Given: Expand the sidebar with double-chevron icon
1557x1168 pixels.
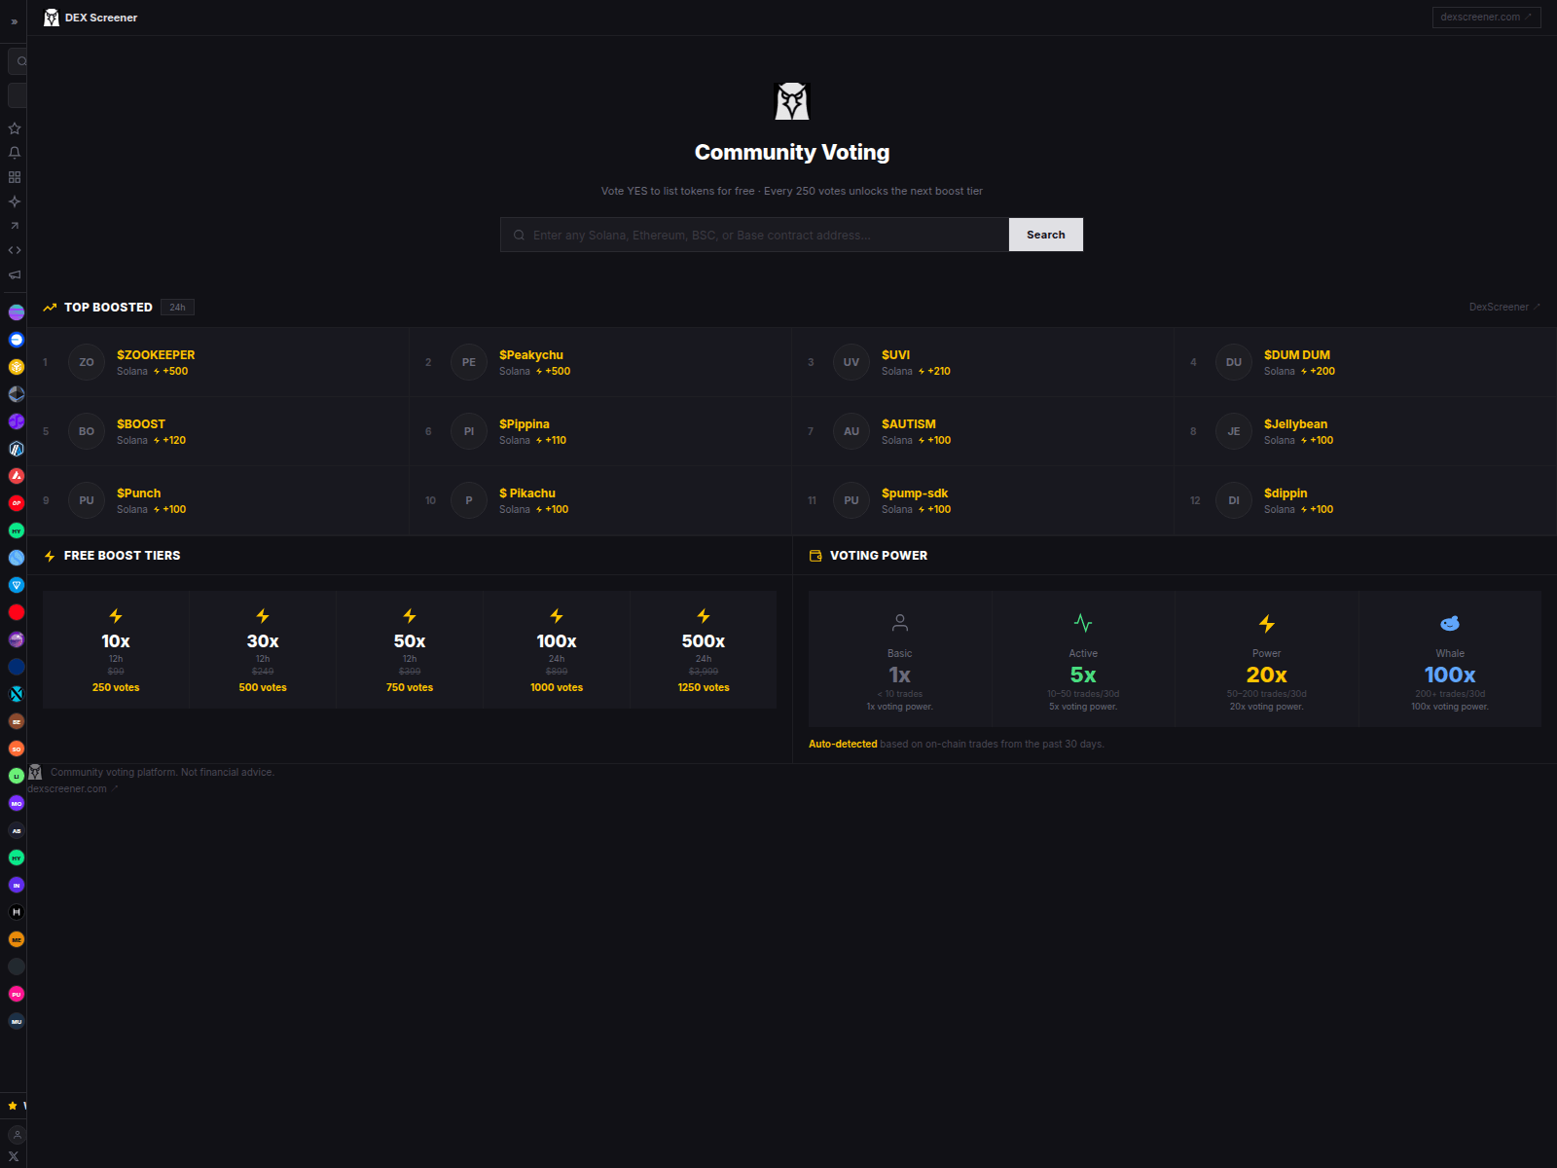Looking at the screenshot, I should coord(14,21).
